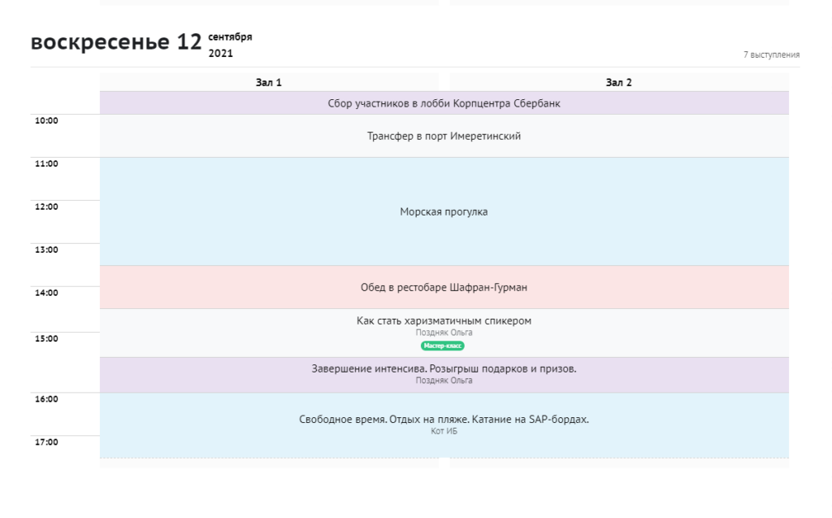The height and width of the screenshot is (518, 832).
Task: Select Обед в рестобаре Шафран-Гурман entry
Action: pos(444,287)
